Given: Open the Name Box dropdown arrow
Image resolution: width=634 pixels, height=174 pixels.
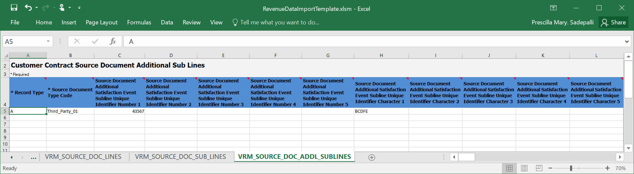Looking at the screenshot, I should tap(48, 42).
